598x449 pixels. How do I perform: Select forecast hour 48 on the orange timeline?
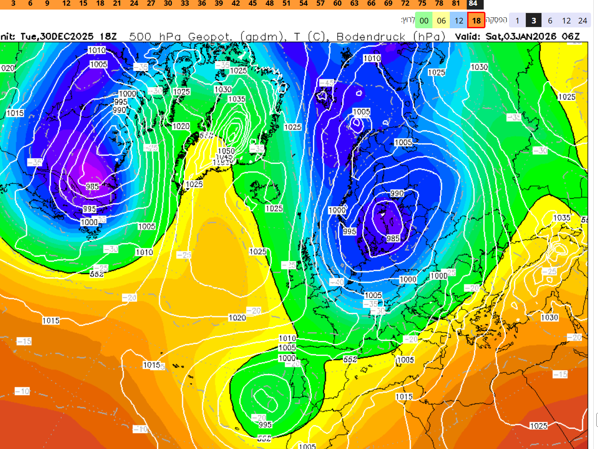point(269,3)
